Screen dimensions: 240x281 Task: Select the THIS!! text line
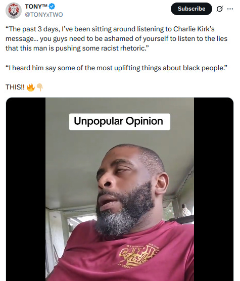pyautogui.click(x=15, y=87)
